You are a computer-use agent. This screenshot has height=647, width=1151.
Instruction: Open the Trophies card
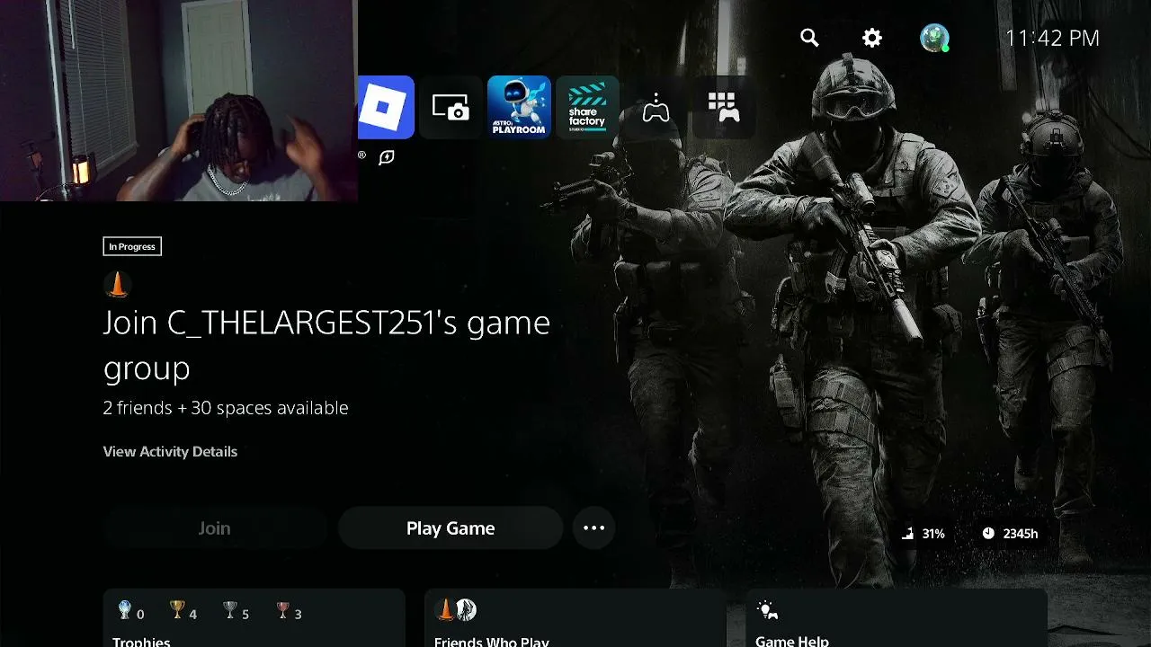254,618
